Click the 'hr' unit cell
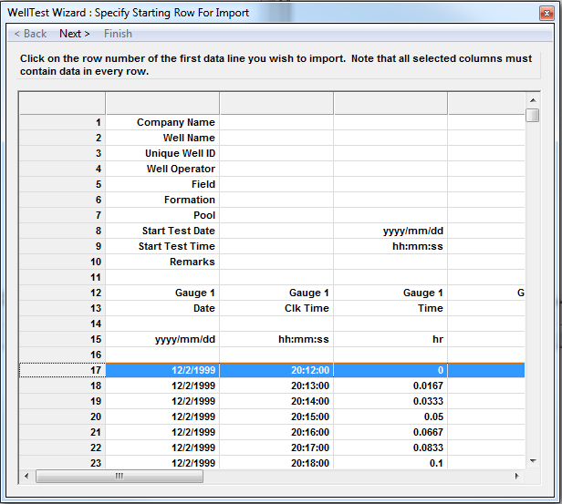 [390, 339]
